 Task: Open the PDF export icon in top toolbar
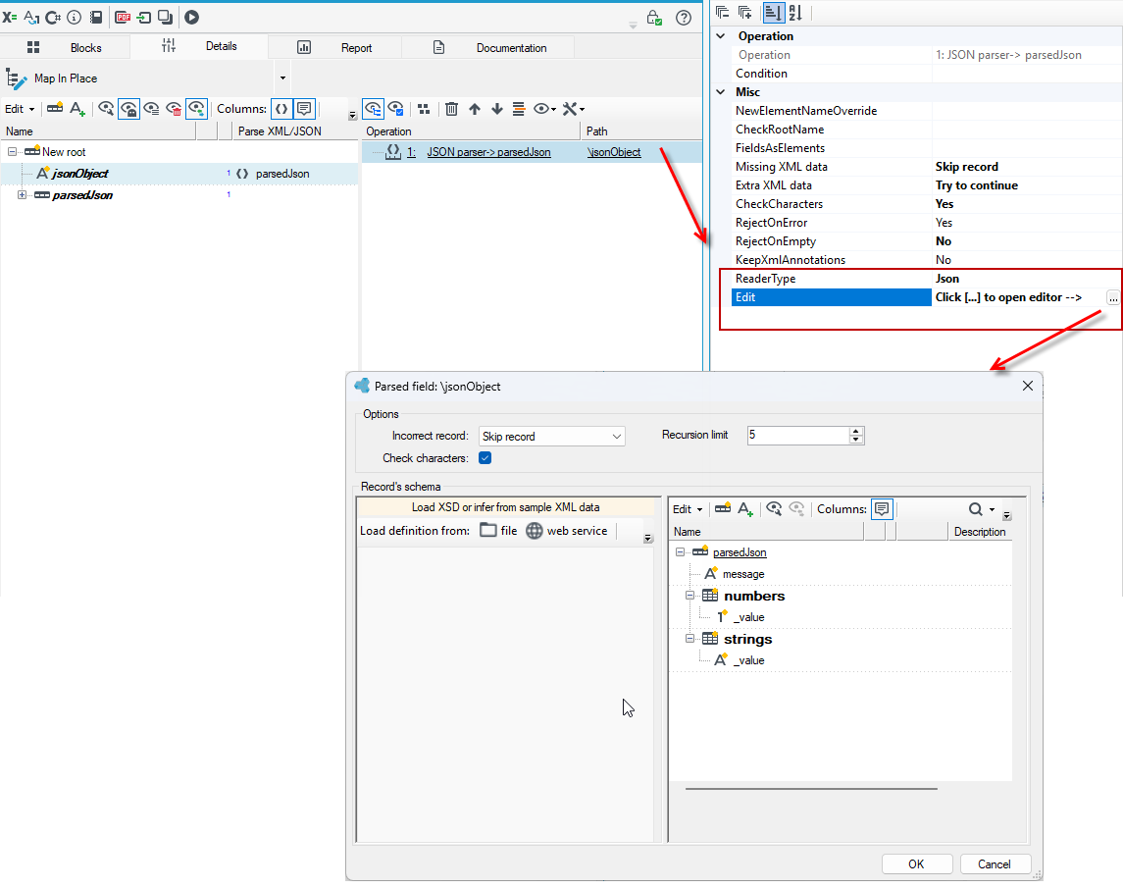[x=124, y=18]
